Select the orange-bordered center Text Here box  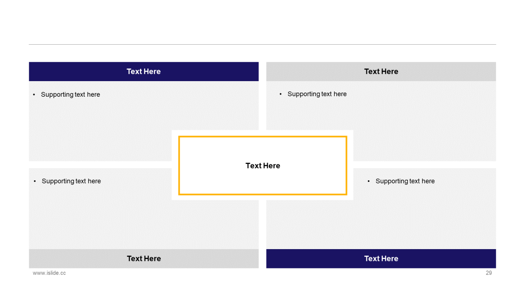coord(262,166)
